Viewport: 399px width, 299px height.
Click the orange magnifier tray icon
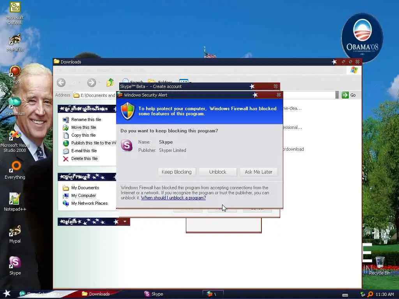tap(370, 294)
